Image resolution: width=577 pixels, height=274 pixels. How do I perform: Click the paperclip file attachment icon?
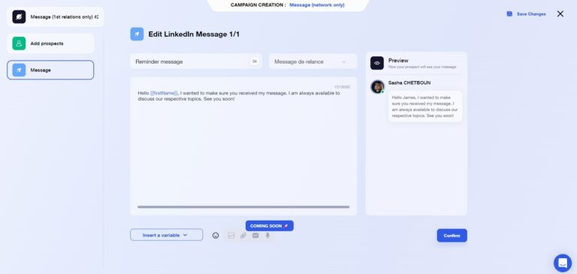(243, 236)
